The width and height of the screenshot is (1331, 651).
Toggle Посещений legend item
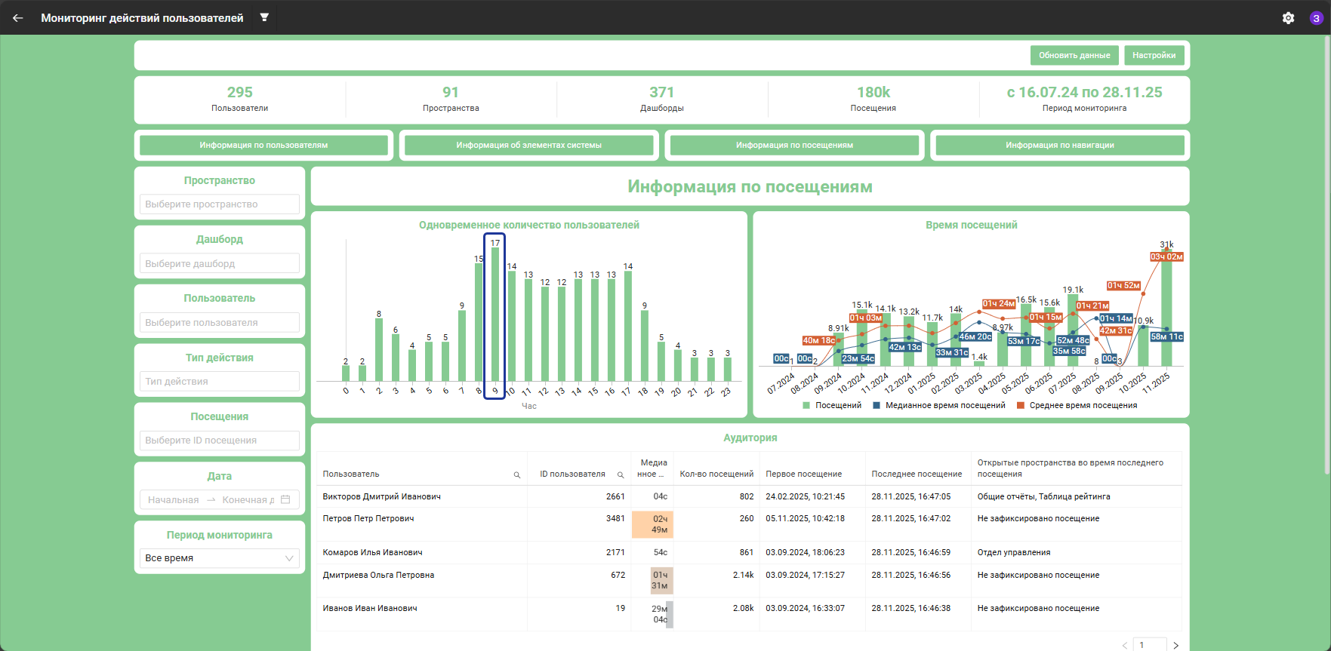(832, 406)
